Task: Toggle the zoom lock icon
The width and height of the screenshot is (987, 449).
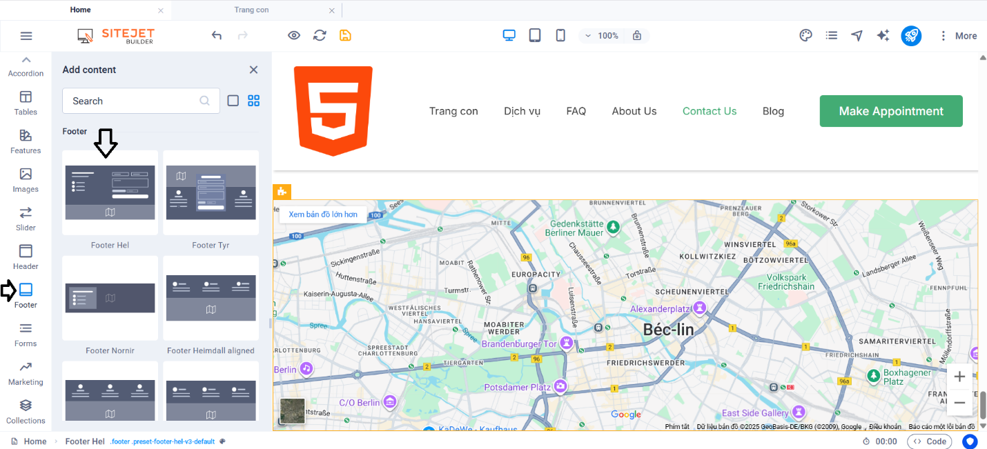Action: (637, 36)
